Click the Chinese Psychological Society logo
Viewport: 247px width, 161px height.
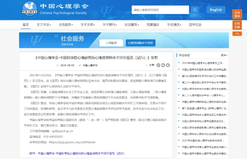(x=30, y=8)
